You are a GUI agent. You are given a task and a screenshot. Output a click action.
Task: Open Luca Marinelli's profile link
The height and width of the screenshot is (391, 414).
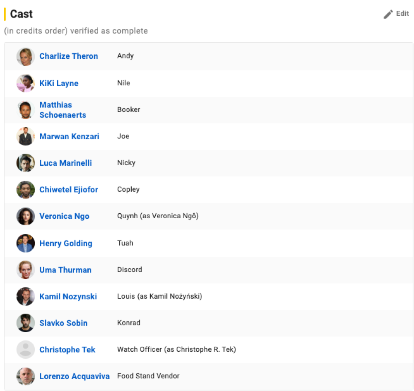[x=65, y=163]
